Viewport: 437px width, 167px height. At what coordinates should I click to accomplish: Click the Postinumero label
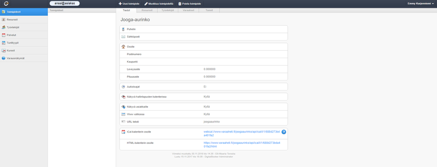pos(134,54)
